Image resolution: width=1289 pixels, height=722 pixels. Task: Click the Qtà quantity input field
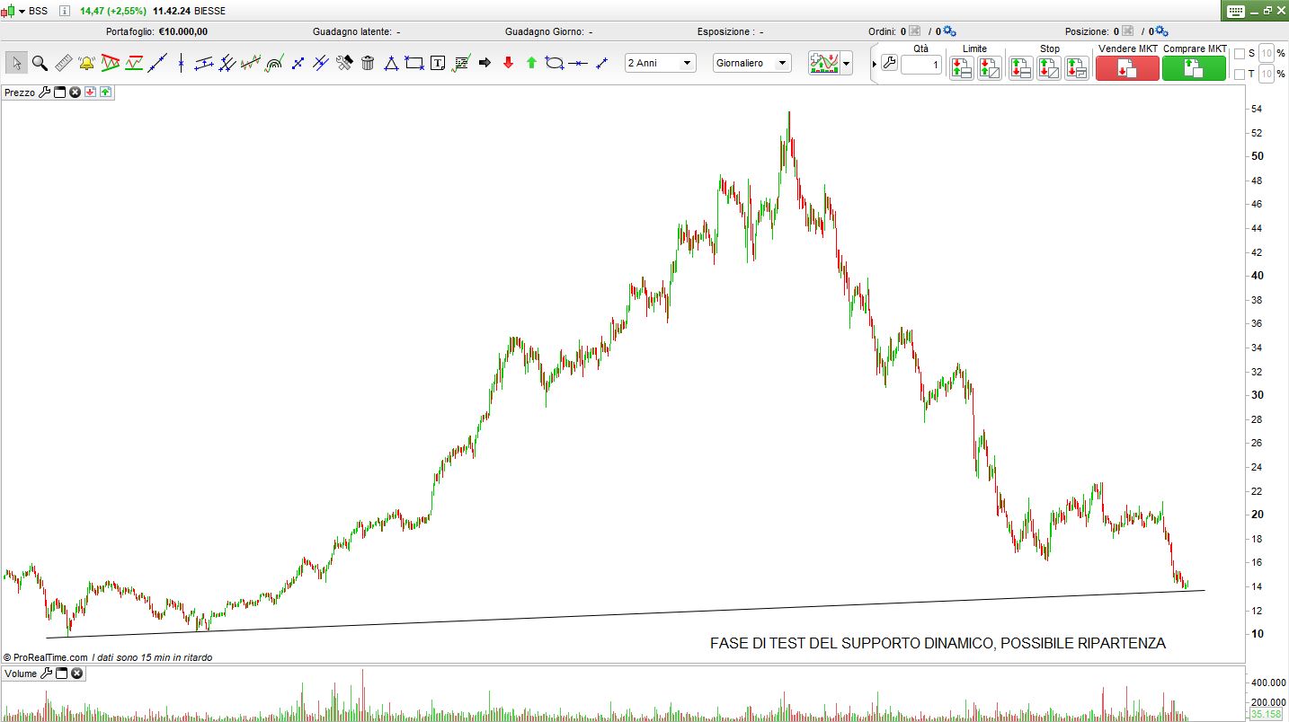click(x=921, y=65)
